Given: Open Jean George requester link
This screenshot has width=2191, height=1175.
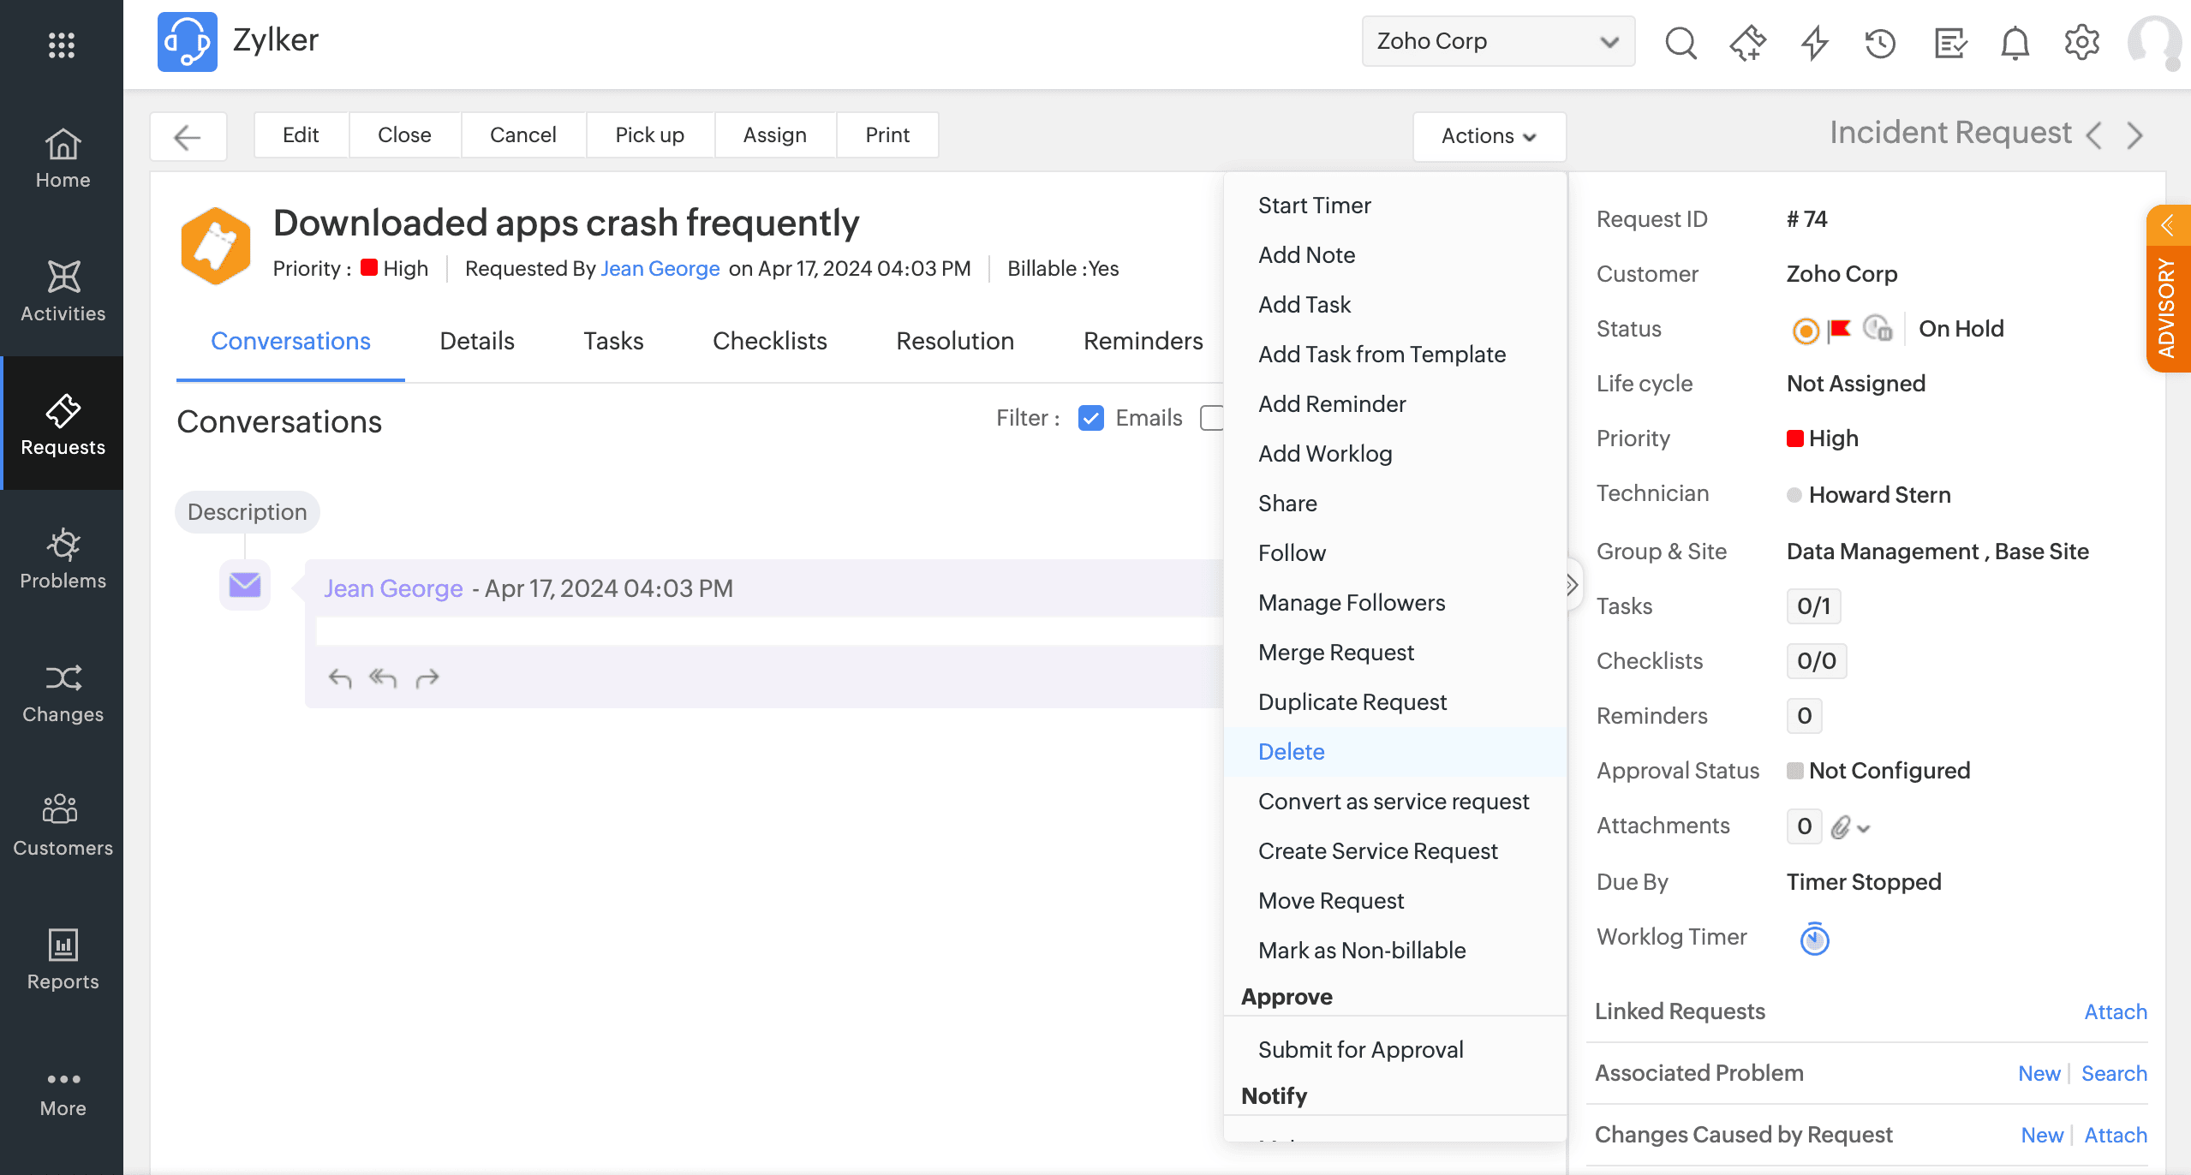Looking at the screenshot, I should 660,269.
